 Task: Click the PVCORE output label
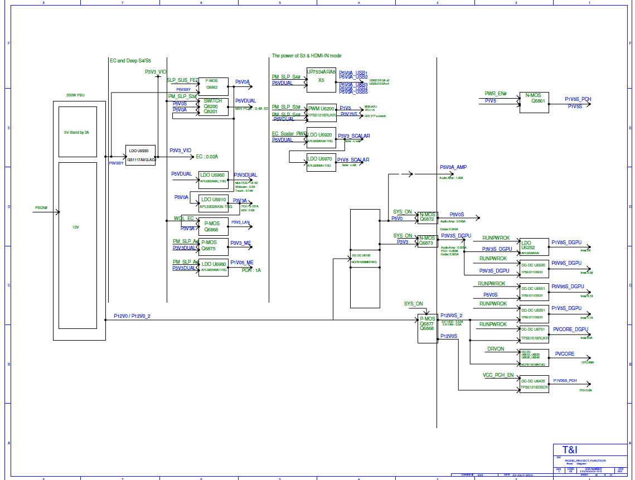pyautogui.click(x=565, y=354)
